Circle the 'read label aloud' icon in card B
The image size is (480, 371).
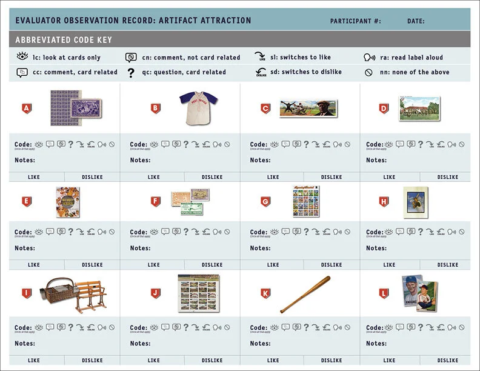(217, 144)
